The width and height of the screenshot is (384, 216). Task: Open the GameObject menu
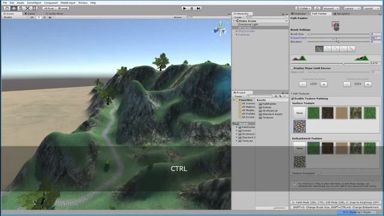tap(34, 2)
